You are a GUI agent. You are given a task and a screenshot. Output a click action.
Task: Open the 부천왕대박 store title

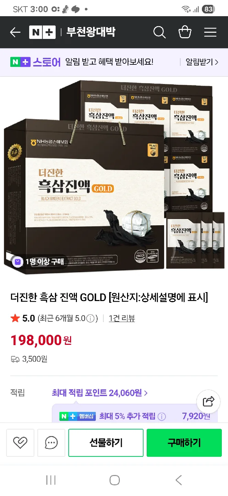click(x=91, y=32)
